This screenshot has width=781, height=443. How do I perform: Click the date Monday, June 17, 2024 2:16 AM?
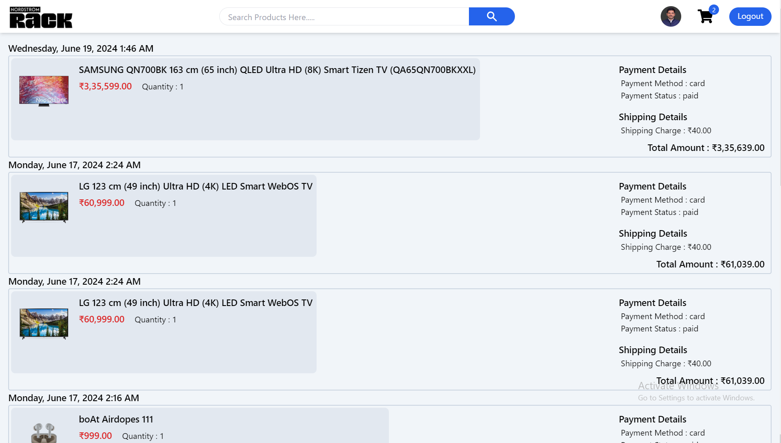[x=74, y=398]
